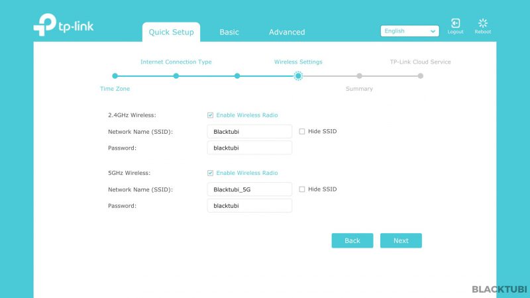This screenshot has width=530, height=298.
Task: Select the TP-Link Cloud Service step marker
Action: 421,76
